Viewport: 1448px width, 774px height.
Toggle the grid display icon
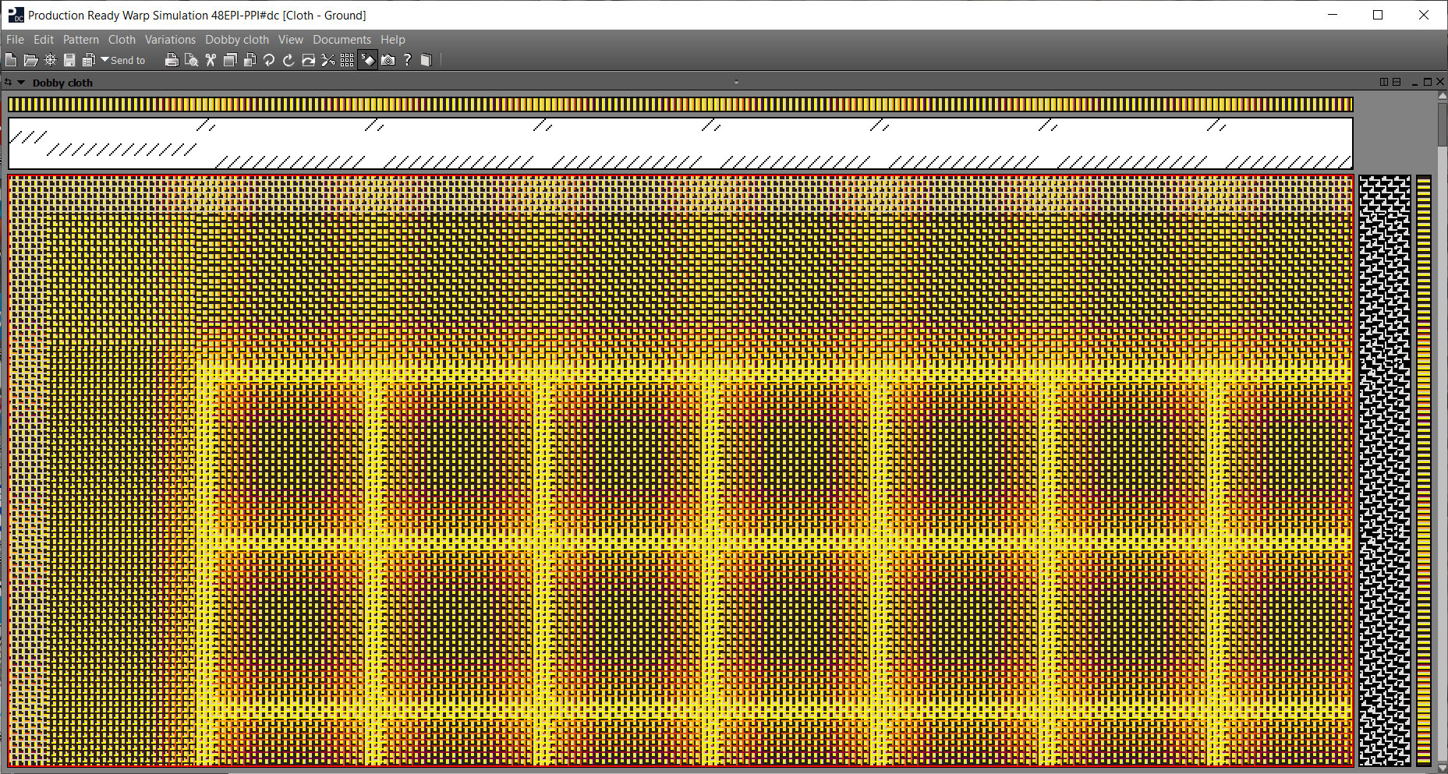[347, 60]
